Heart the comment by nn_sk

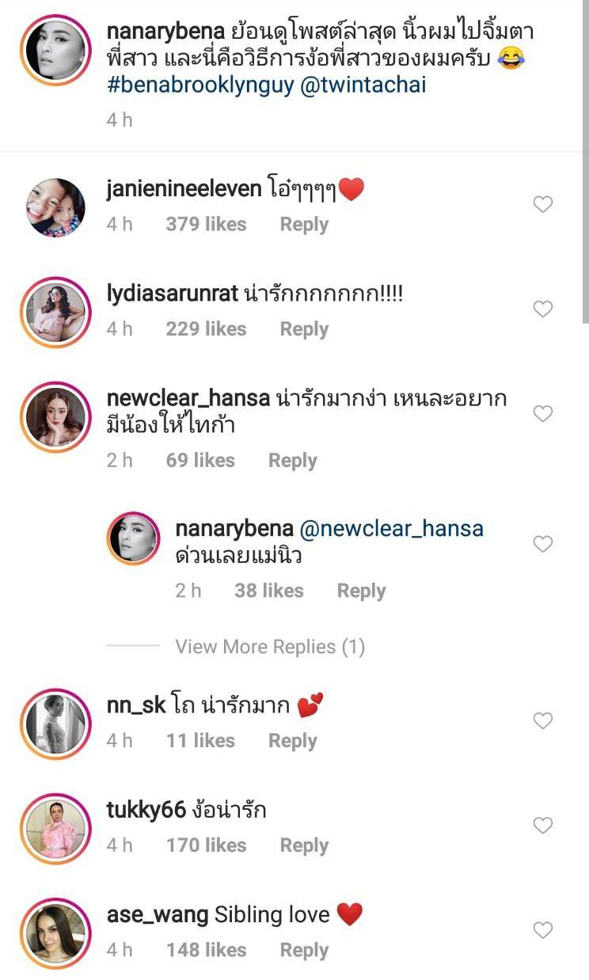pyautogui.click(x=542, y=721)
